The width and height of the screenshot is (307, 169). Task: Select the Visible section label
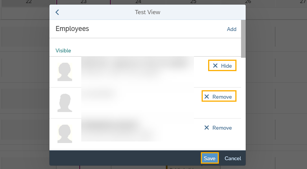point(63,50)
